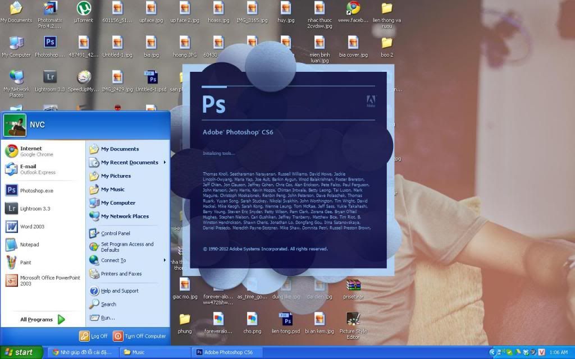Select giac mo.jpg desktop file
Screen dimensions: 575x359
click(x=185, y=289)
